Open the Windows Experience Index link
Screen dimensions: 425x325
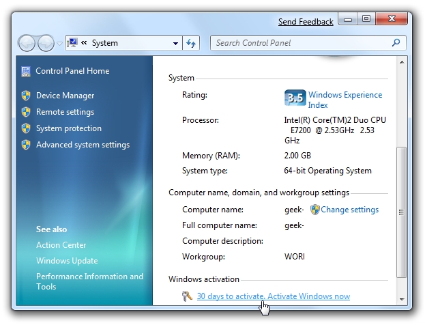(345, 100)
